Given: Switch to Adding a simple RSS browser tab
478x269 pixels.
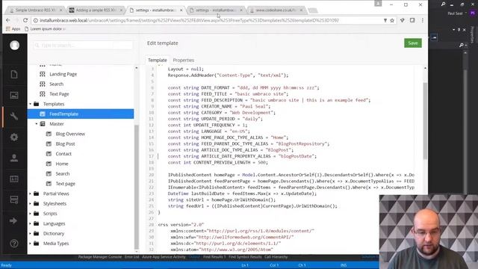Looking at the screenshot, I should point(96,10).
